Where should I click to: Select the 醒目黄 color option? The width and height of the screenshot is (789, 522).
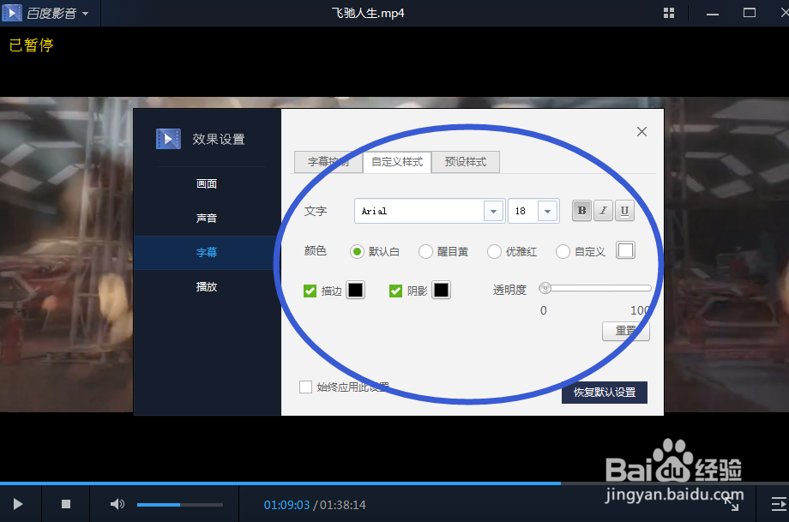tap(425, 251)
